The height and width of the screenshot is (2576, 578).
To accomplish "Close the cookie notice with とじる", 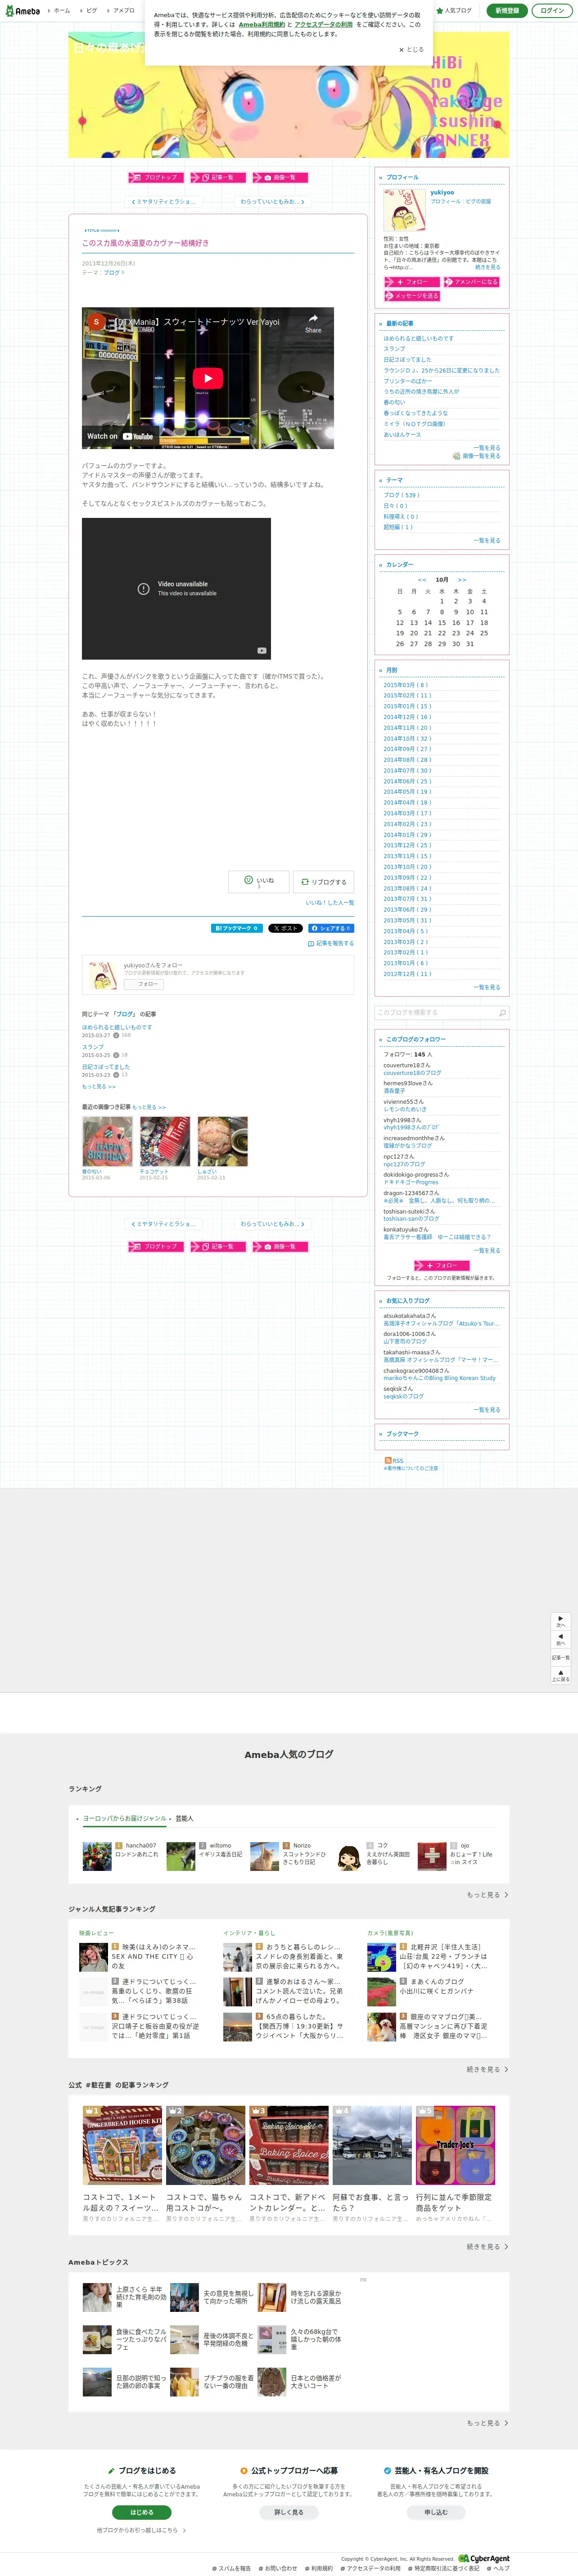I will [x=411, y=49].
